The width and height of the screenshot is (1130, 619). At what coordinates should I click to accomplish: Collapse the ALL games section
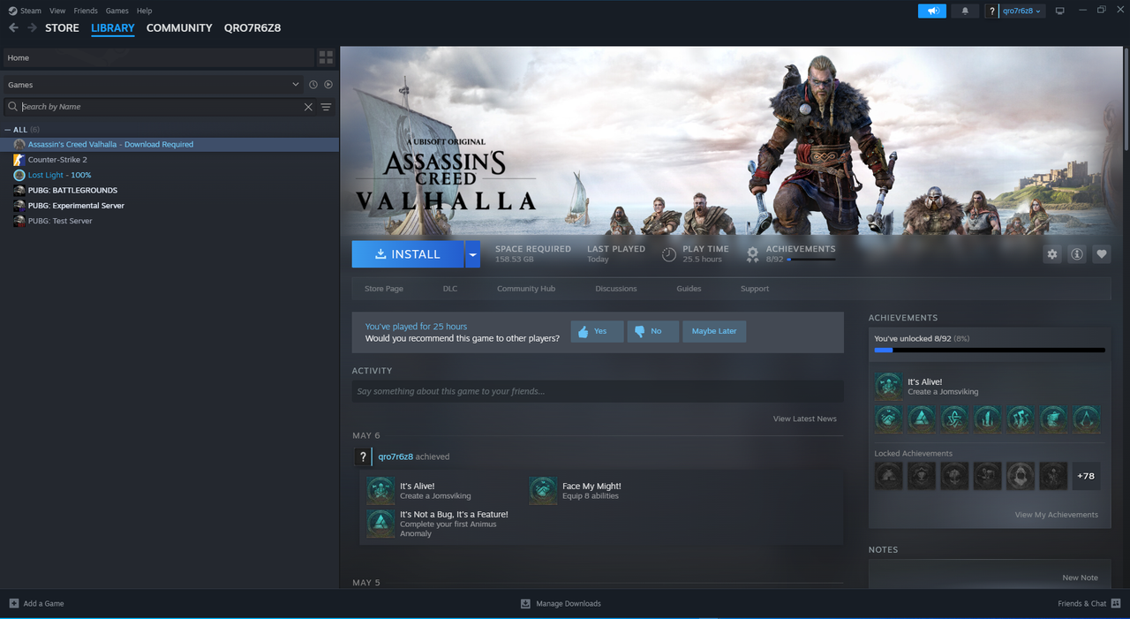click(x=8, y=130)
